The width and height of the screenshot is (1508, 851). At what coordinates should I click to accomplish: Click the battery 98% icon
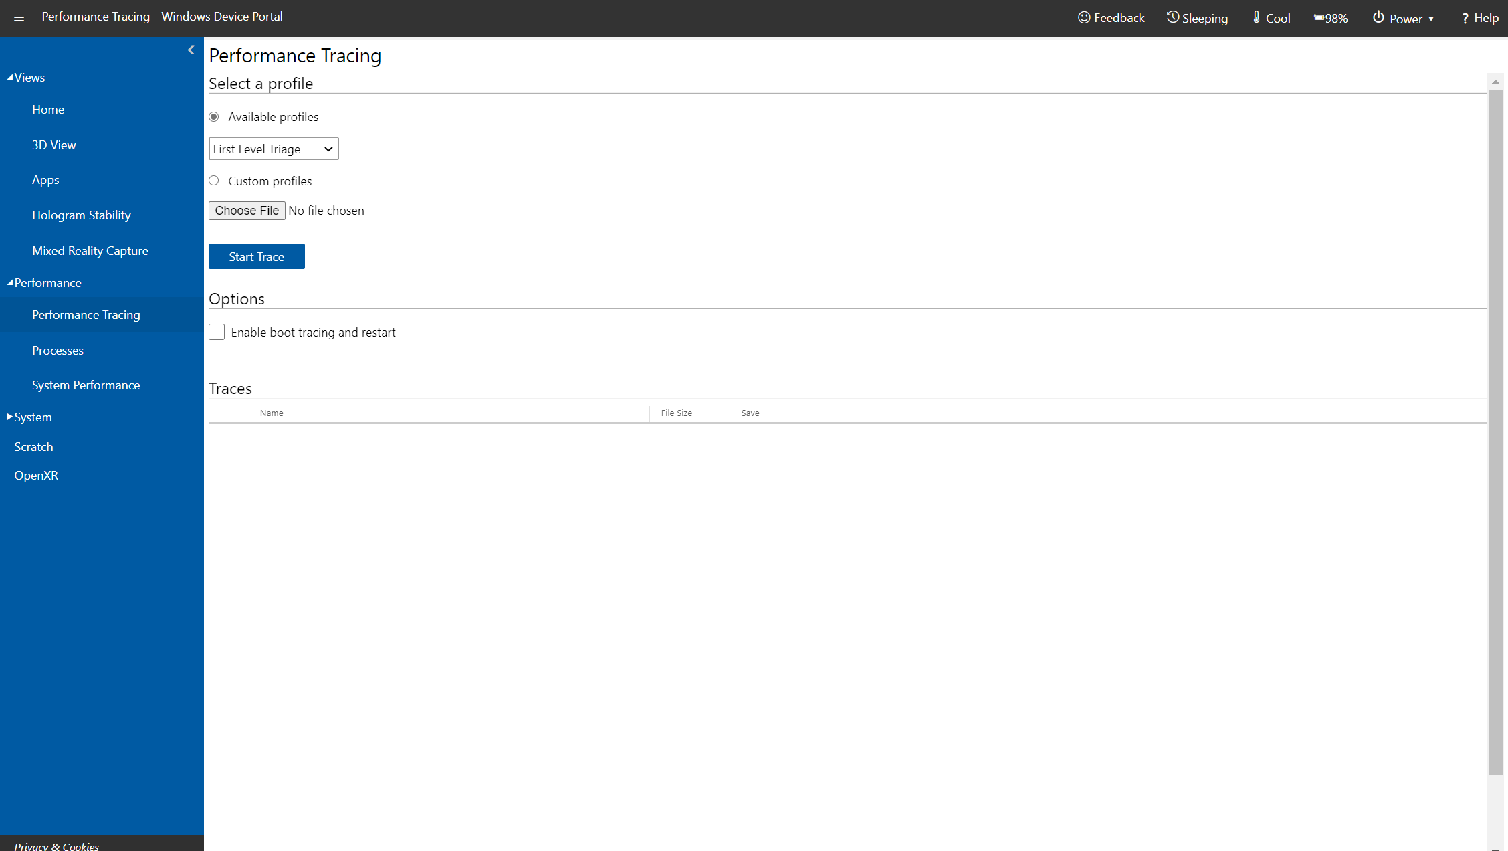[1331, 17]
